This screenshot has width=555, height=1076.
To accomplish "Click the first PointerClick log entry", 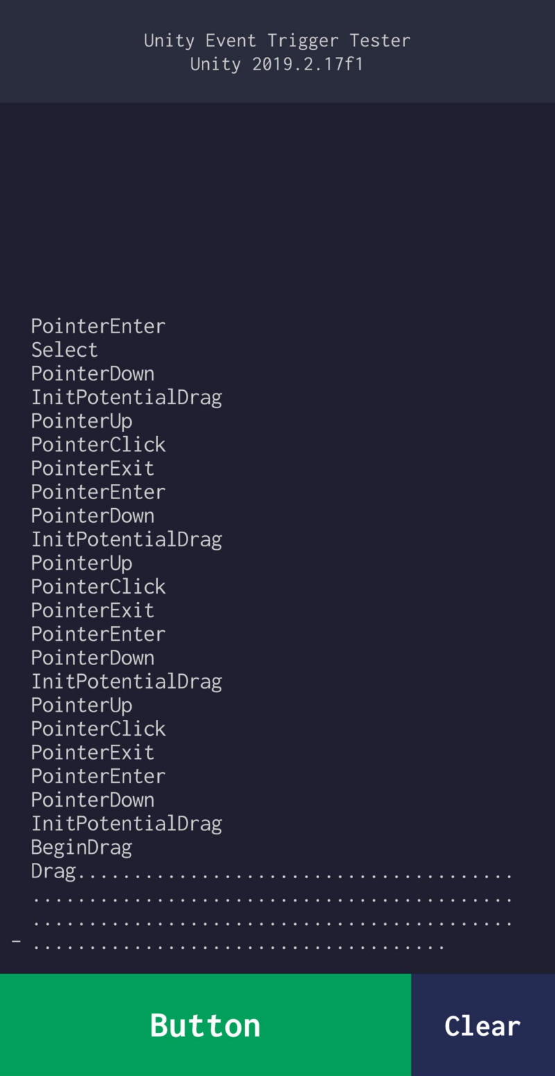I will tap(98, 444).
